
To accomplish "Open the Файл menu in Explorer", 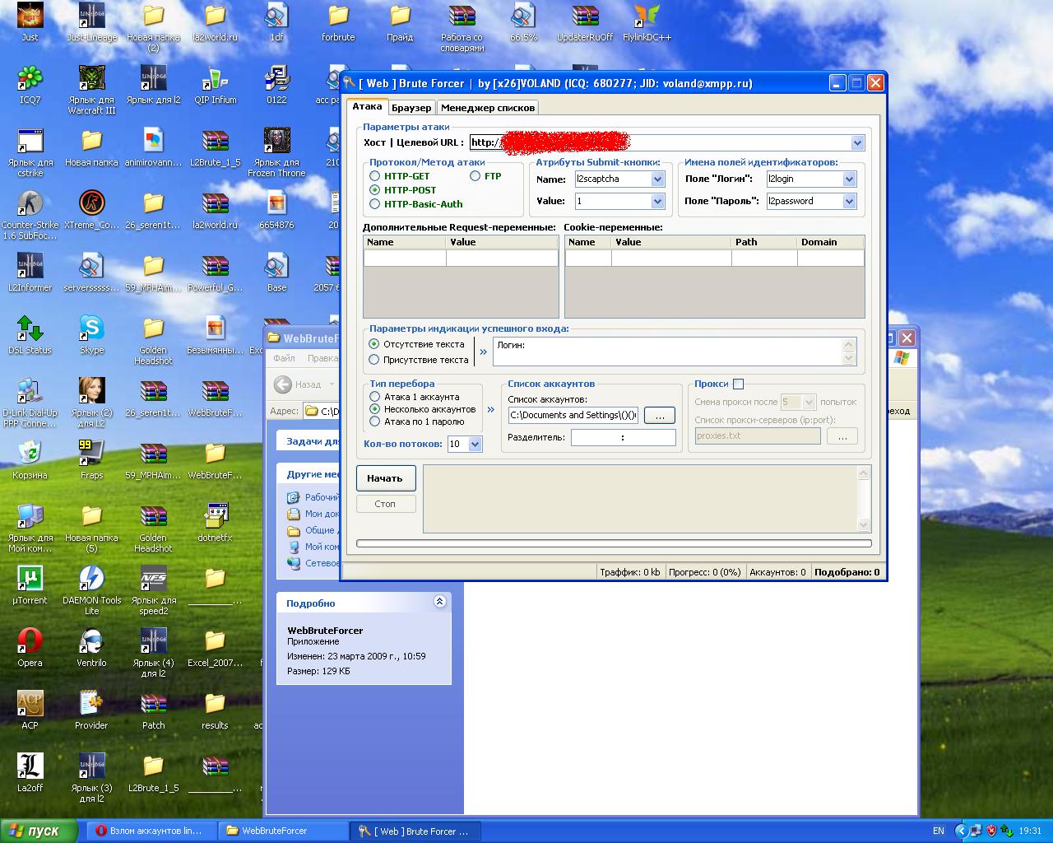I will click(284, 358).
